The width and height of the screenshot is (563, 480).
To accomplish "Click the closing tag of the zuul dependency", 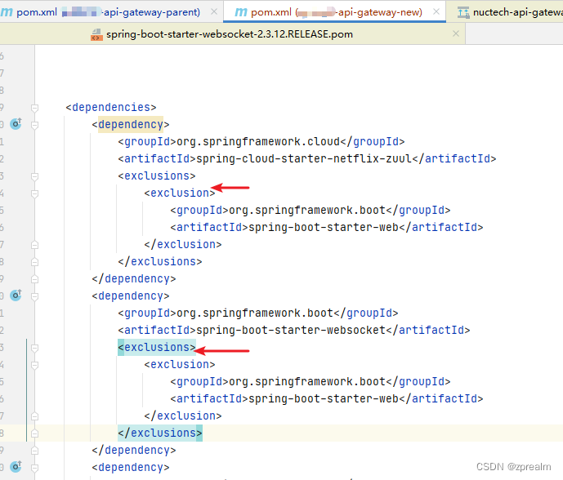I will pyautogui.click(x=134, y=278).
